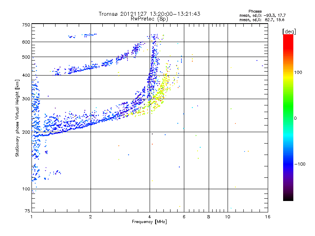
Task: Click the '0' colorbar tick label
Action: pos(295,118)
